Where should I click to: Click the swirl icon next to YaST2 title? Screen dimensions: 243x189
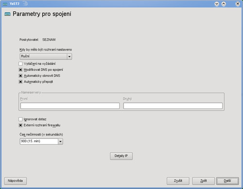coord(25,3)
